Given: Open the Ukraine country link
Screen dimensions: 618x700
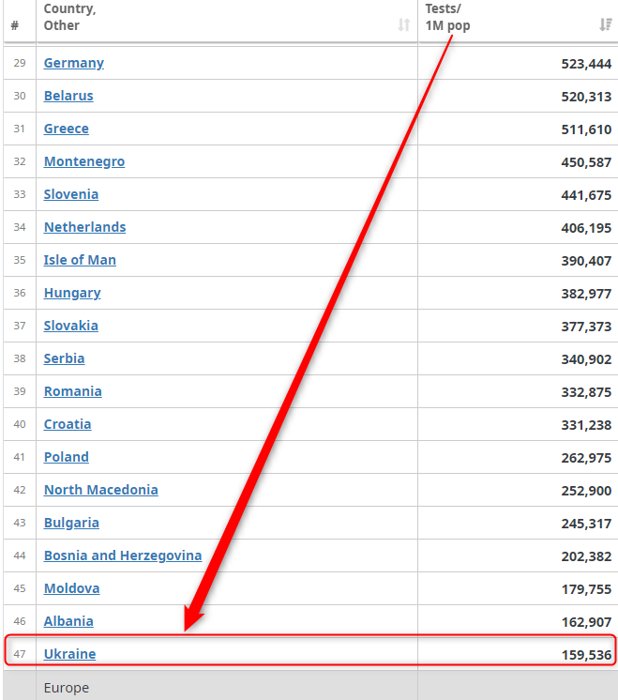Looking at the screenshot, I should point(69,654).
